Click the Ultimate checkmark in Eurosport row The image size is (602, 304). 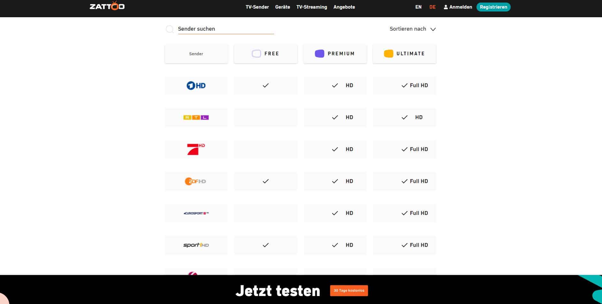[405, 213]
